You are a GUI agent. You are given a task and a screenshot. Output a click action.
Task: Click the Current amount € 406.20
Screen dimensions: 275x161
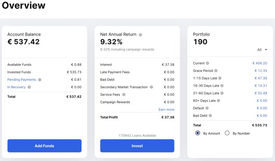[260, 63]
